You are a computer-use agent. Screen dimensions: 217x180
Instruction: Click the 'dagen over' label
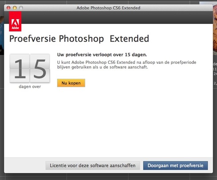tap(30, 86)
